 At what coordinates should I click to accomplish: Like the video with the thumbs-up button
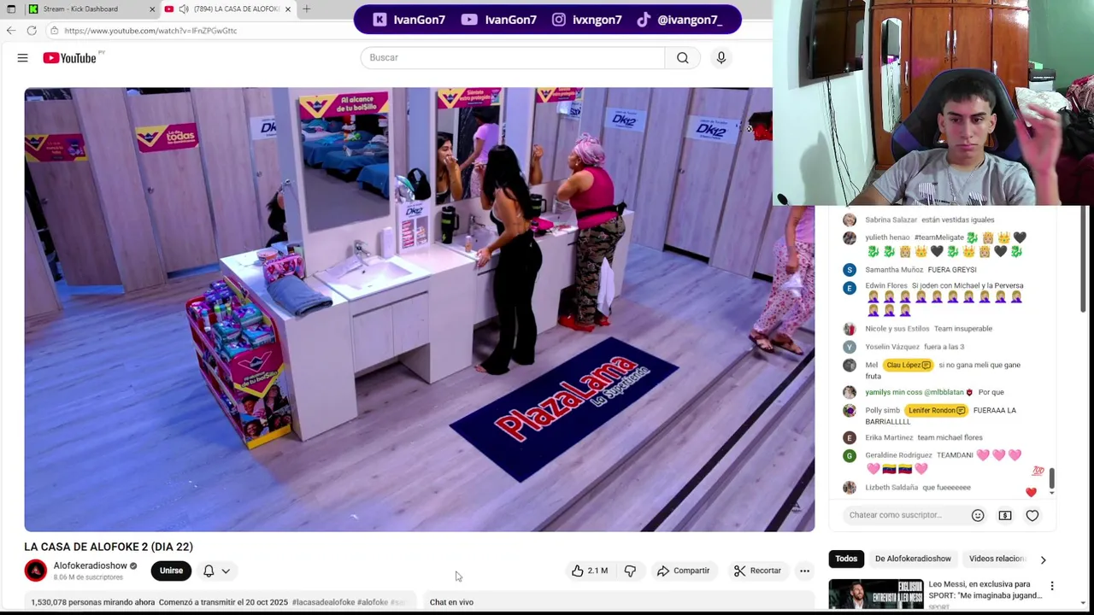pos(589,571)
